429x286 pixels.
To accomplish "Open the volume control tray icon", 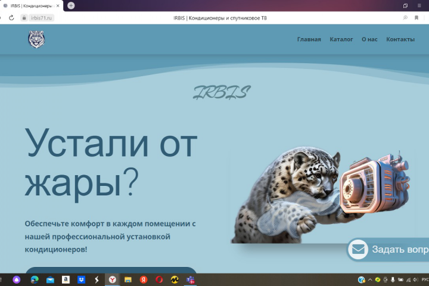I will (416, 279).
